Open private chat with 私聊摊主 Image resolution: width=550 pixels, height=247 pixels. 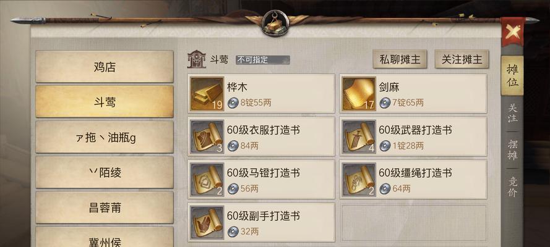pos(400,59)
